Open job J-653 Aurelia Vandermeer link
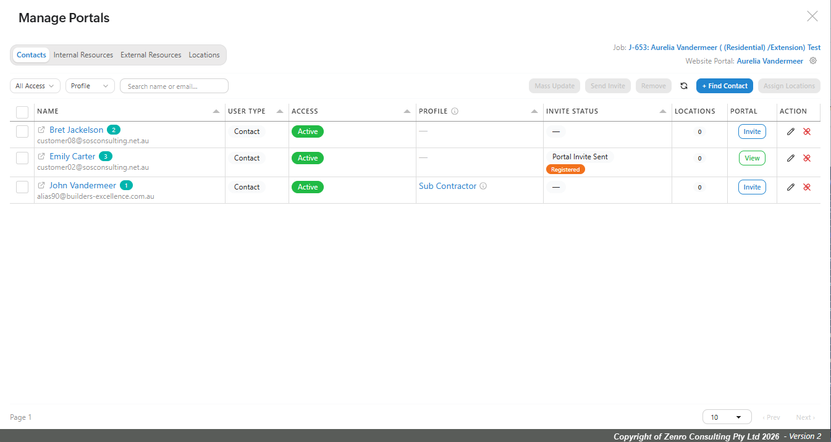The image size is (831, 442). click(x=725, y=48)
